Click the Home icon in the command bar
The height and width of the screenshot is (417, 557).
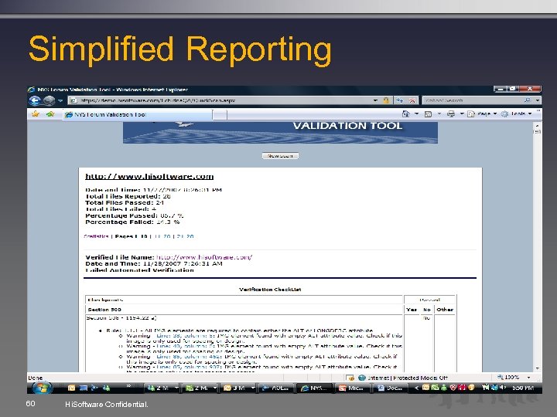405,114
